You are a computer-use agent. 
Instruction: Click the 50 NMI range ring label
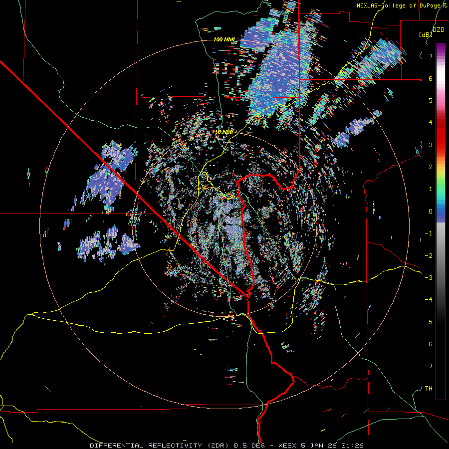coord(224,132)
